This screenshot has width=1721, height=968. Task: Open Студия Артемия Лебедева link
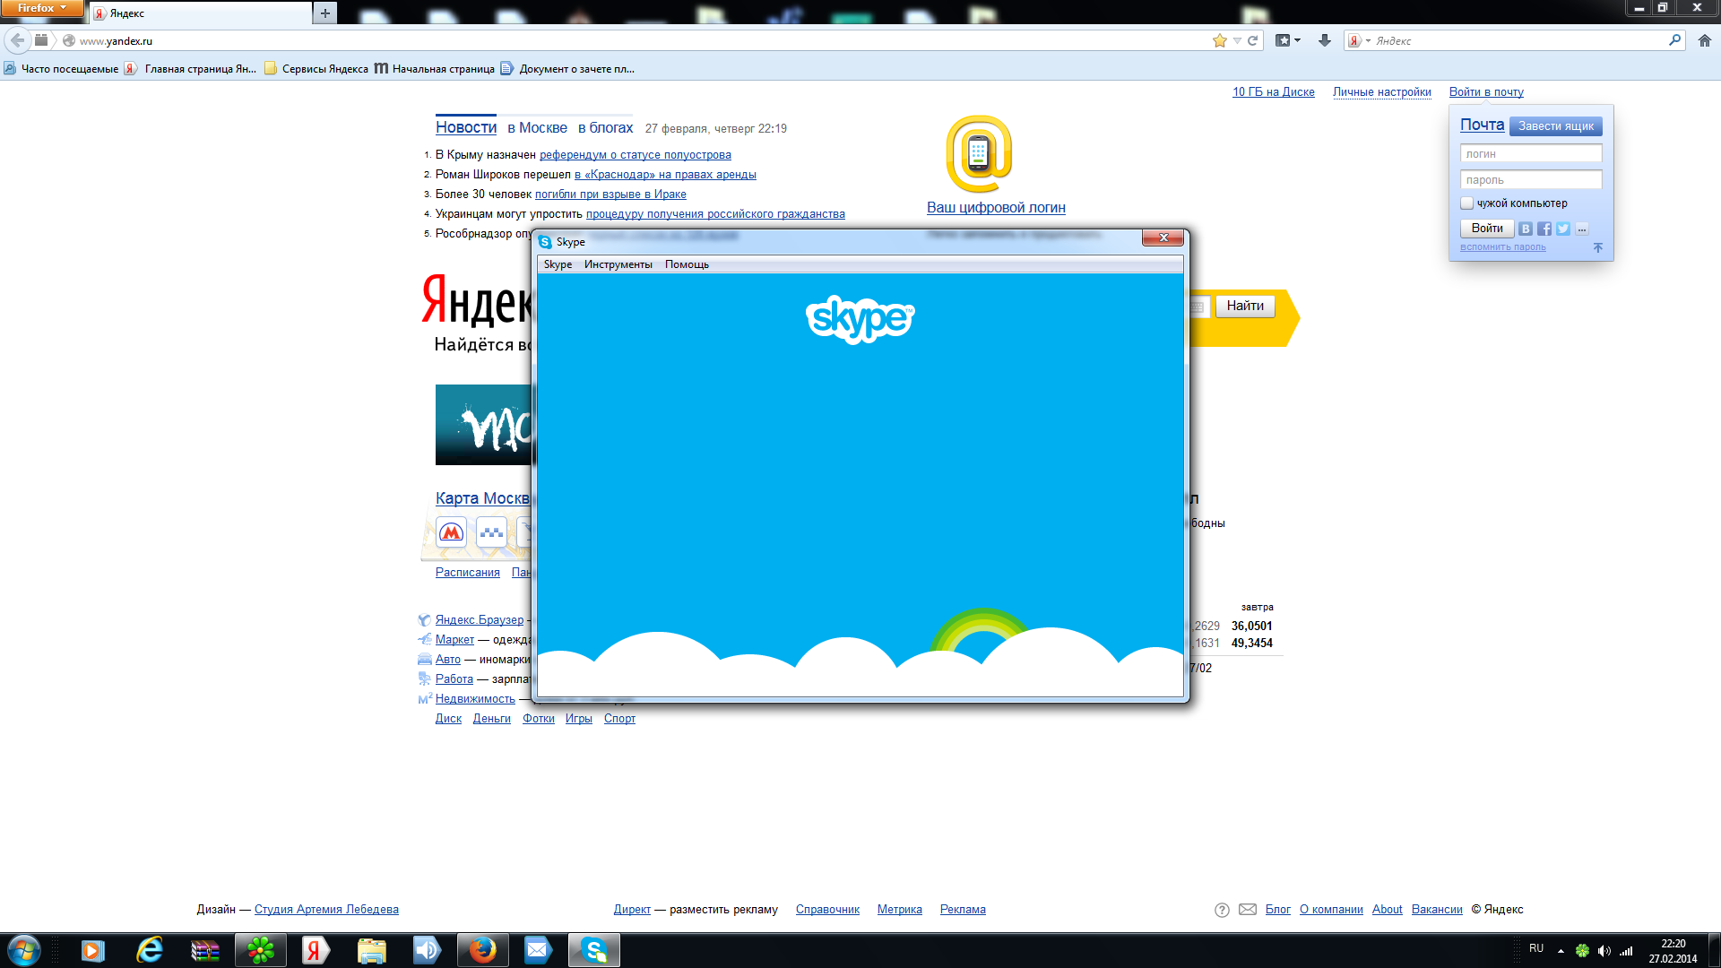coord(326,910)
